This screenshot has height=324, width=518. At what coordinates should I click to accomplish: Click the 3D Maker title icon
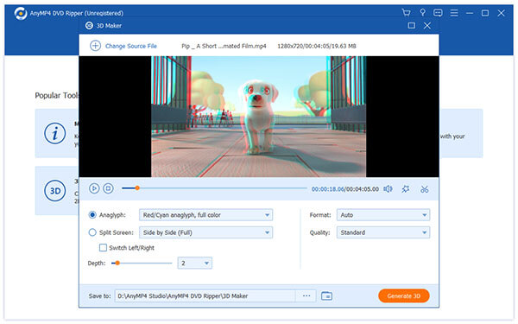coord(89,25)
